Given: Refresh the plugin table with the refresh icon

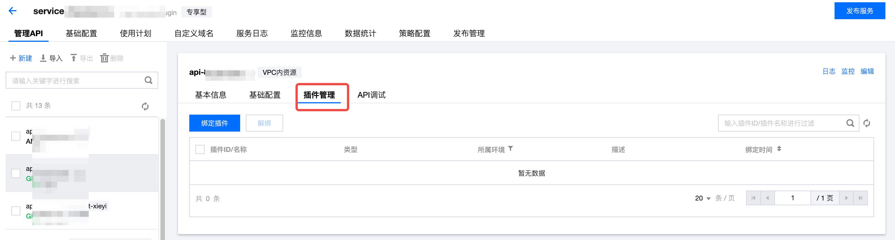Looking at the screenshot, I should (867, 123).
